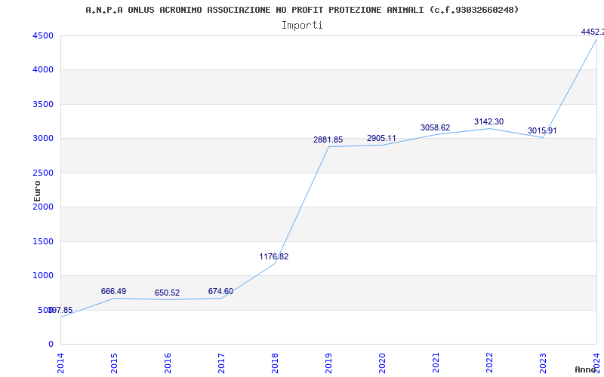Screen dimensions: 604x377
Task: Click the 1000 y-axis tick label
Action: click(43, 275)
